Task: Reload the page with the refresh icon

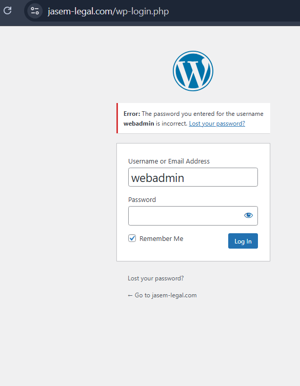Action: point(8,11)
